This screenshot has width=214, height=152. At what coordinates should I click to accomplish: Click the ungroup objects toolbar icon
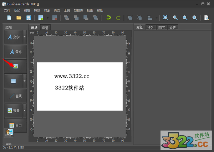(x=139, y=18)
